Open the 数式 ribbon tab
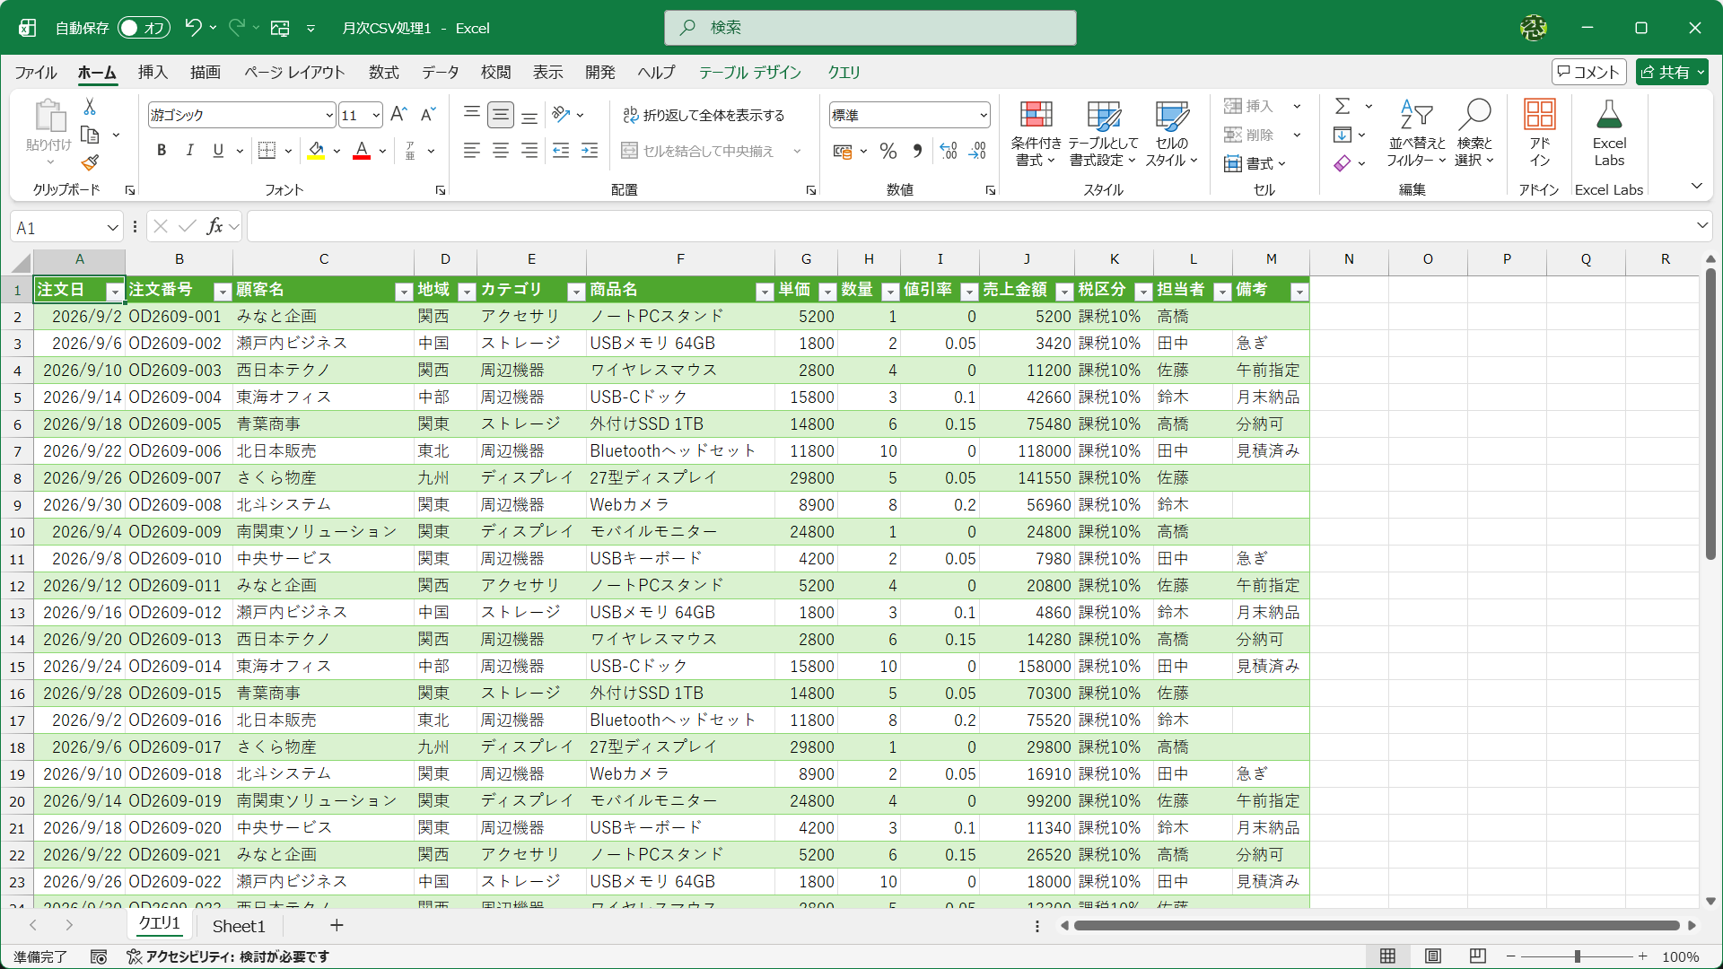This screenshot has height=969, width=1723. (384, 73)
